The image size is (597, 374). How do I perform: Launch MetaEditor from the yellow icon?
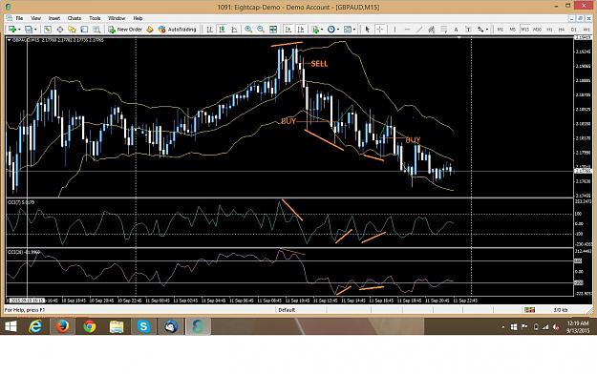(150, 30)
